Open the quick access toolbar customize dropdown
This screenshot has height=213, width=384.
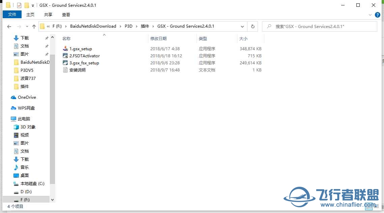pyautogui.click(x=33, y=6)
